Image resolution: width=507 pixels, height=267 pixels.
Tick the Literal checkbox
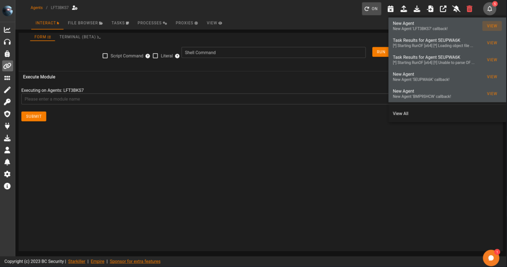(x=155, y=56)
